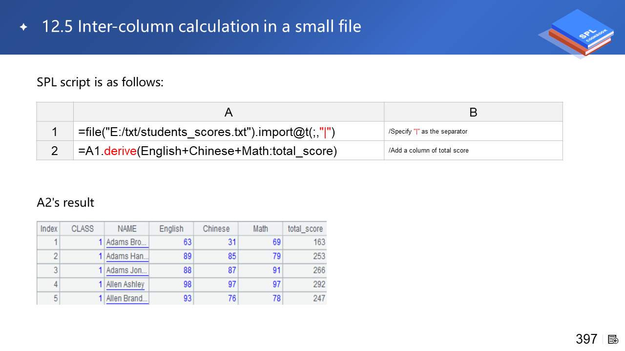The width and height of the screenshot is (625, 351).
Task: Click the page number 397
Action: (586, 339)
